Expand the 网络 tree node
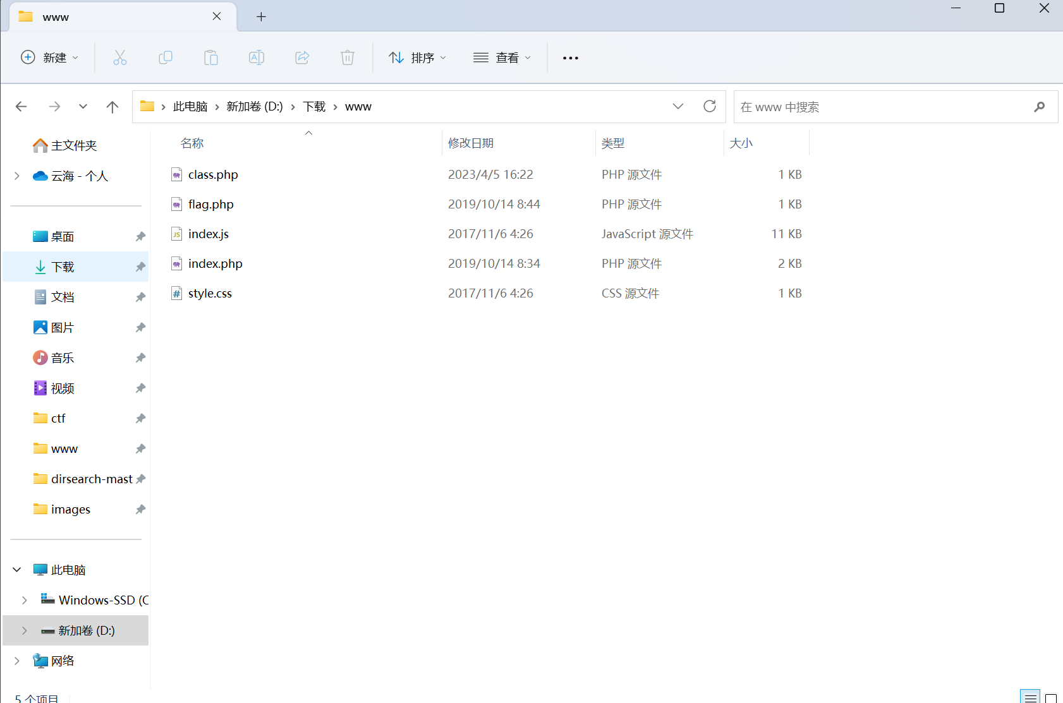The image size is (1063, 703). click(17, 661)
